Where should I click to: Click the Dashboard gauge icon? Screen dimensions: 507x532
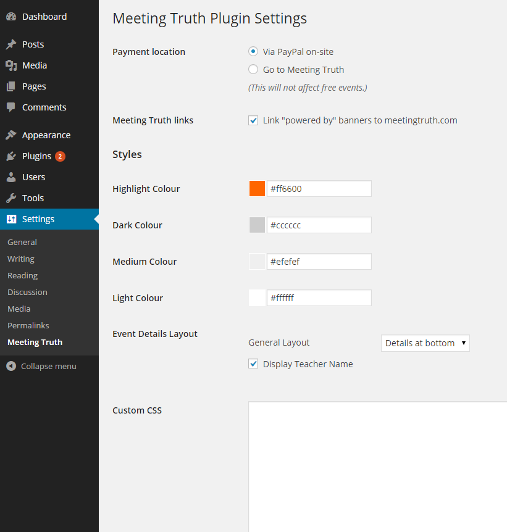[11, 17]
